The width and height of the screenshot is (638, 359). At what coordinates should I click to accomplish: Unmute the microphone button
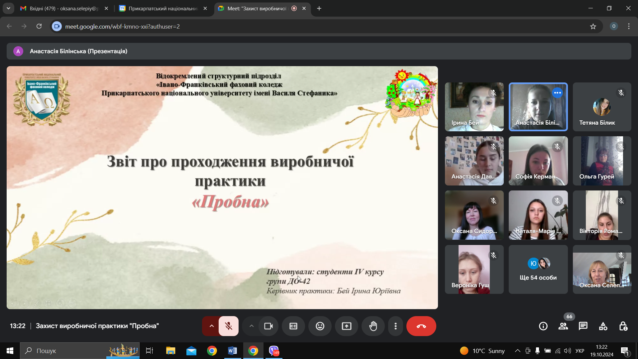229,326
